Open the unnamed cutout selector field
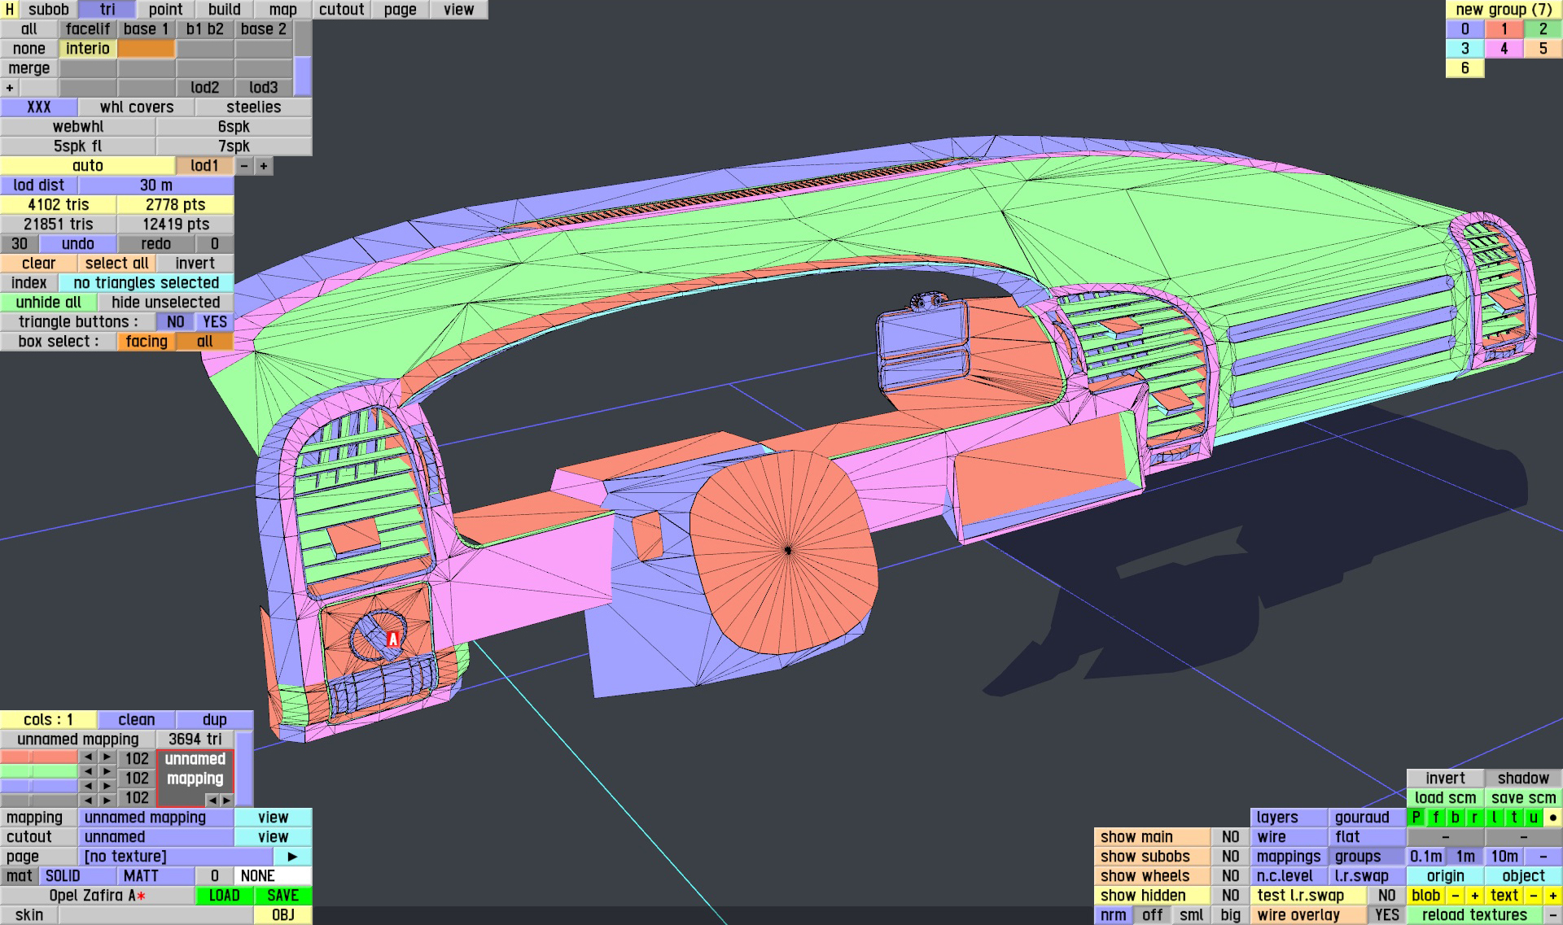This screenshot has width=1563, height=925. click(156, 837)
